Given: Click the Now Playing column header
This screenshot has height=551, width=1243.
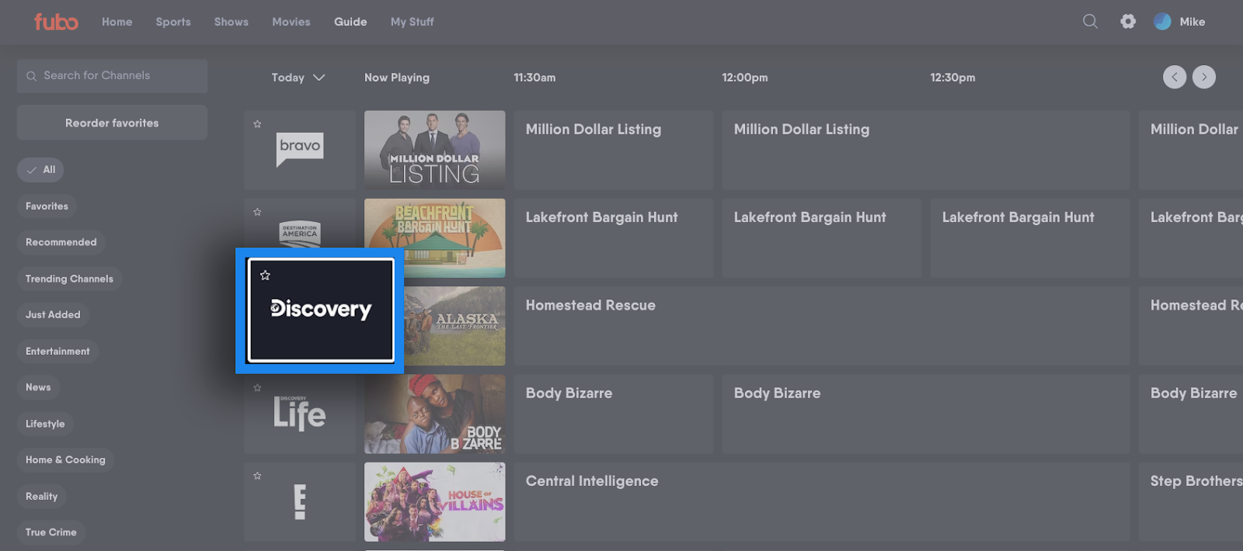Looking at the screenshot, I should coord(397,78).
